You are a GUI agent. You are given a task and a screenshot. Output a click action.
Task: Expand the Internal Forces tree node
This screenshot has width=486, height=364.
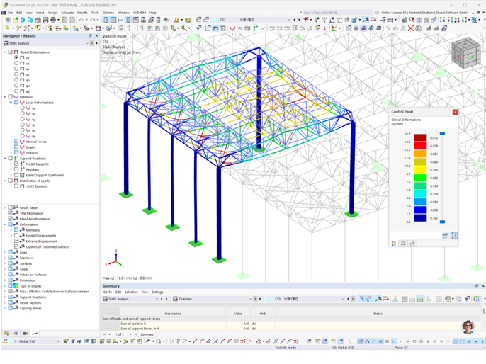(11, 142)
